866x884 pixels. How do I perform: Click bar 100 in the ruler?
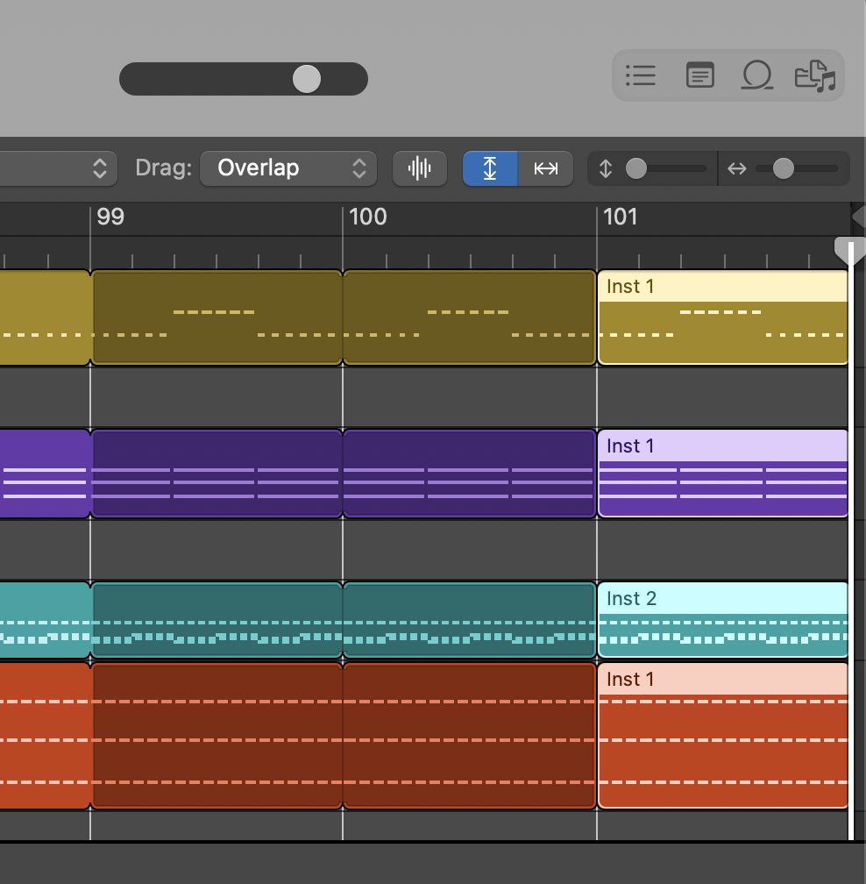[x=368, y=217]
